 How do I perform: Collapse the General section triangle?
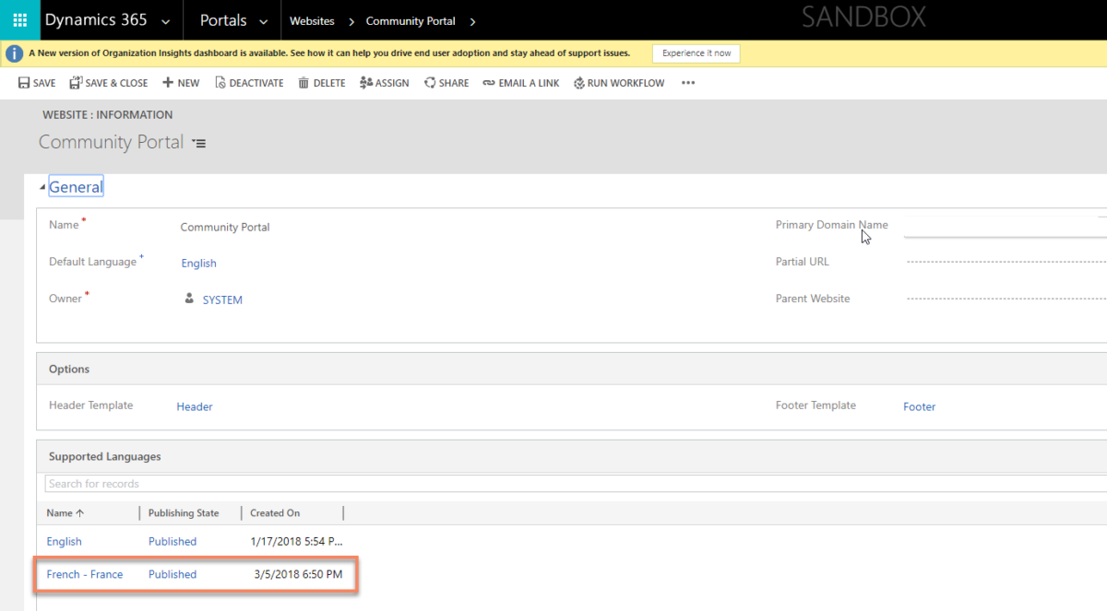42,187
